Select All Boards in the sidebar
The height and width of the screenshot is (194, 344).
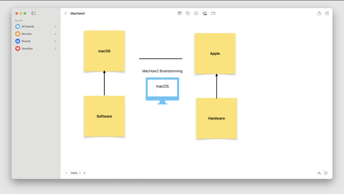pyautogui.click(x=28, y=27)
